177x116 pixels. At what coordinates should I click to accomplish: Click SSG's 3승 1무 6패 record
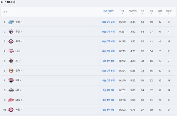click(108, 100)
